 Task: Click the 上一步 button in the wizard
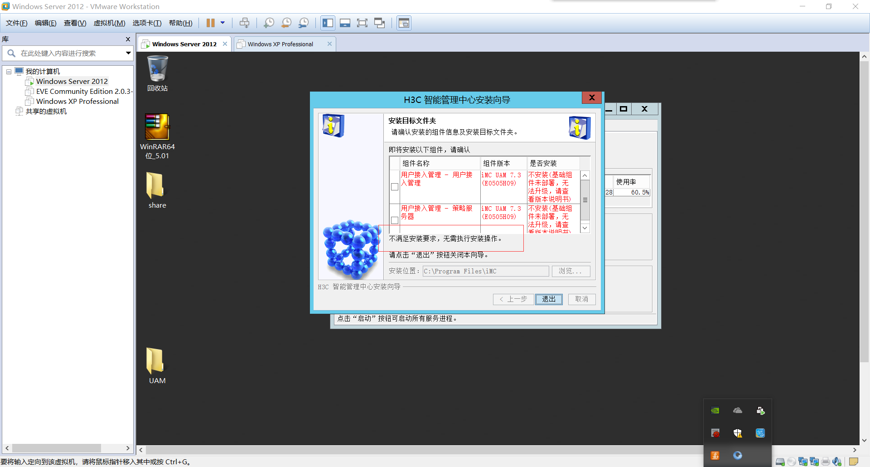513,299
